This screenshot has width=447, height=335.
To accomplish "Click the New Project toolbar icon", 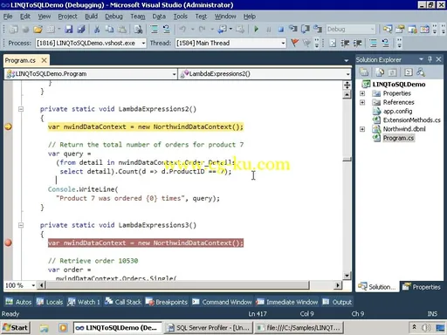I will coord(13,29).
